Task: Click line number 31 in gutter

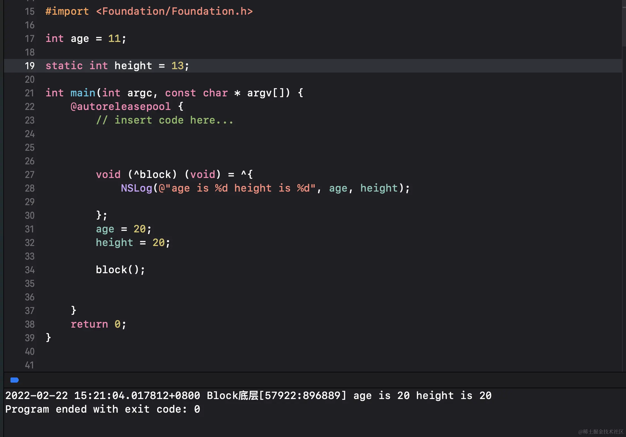Action: 29,229
